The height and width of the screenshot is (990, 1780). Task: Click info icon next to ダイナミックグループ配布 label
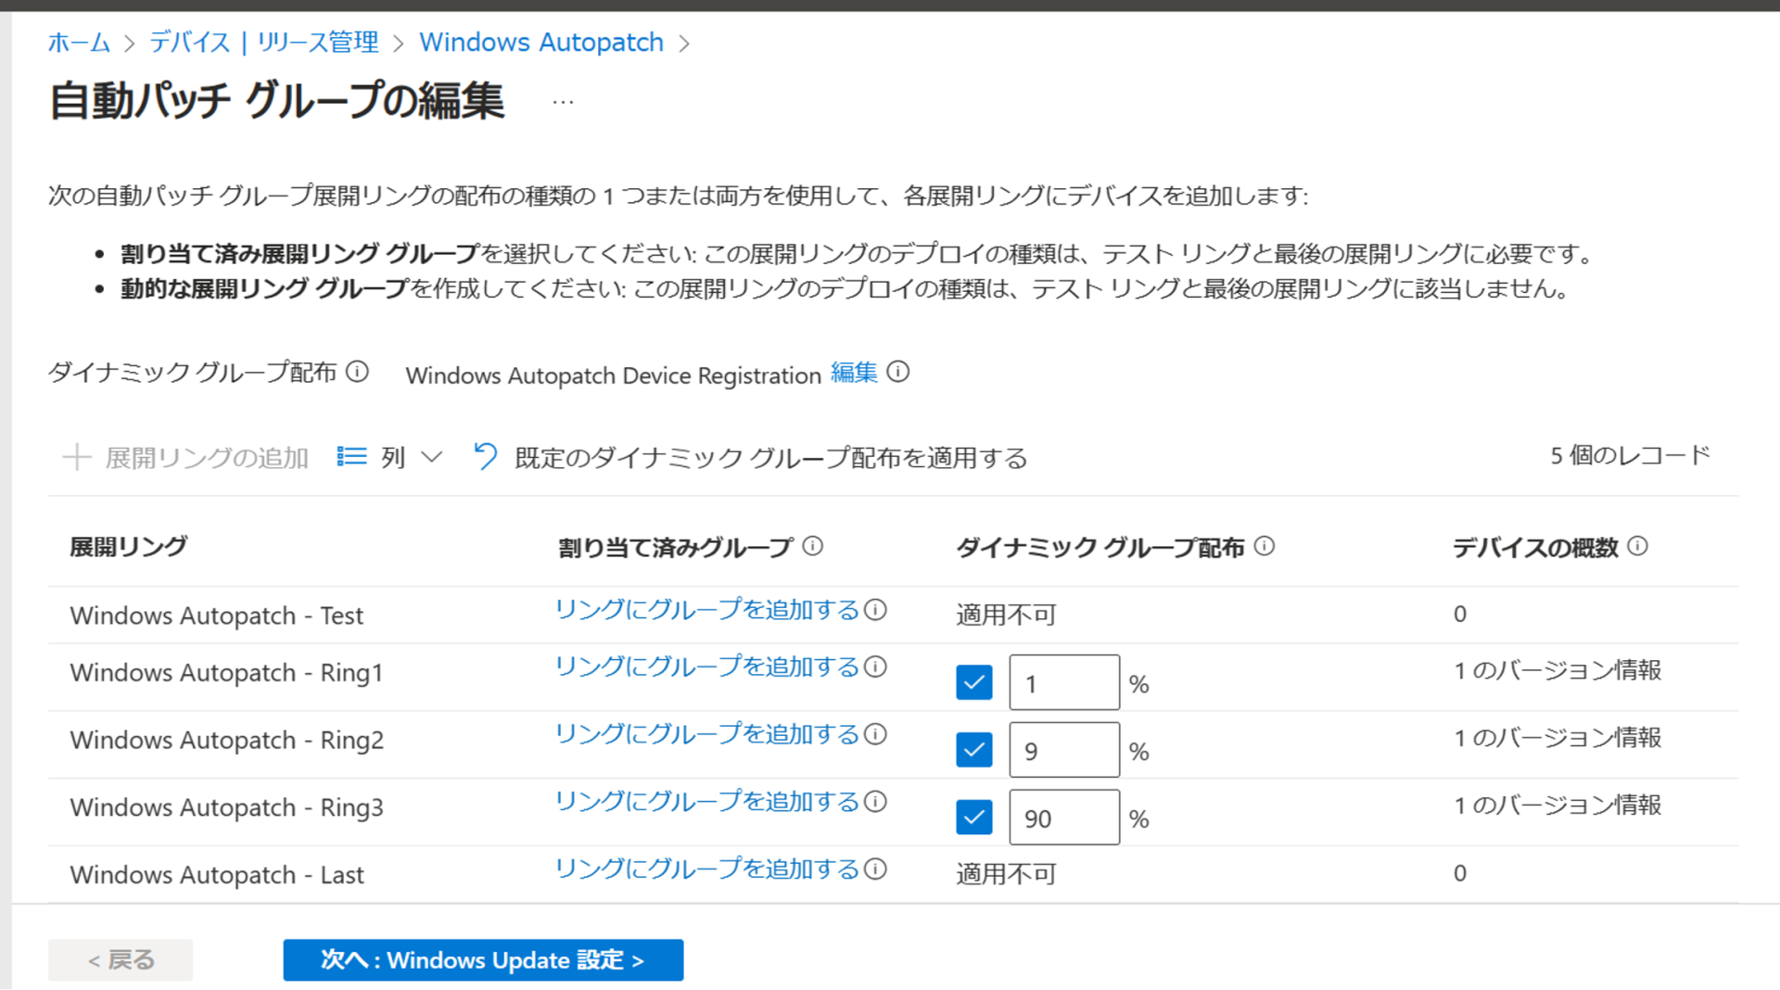tap(357, 371)
